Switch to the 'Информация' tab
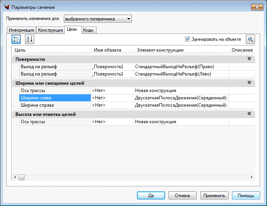Viewport: 267px width, 206px height. (22, 30)
